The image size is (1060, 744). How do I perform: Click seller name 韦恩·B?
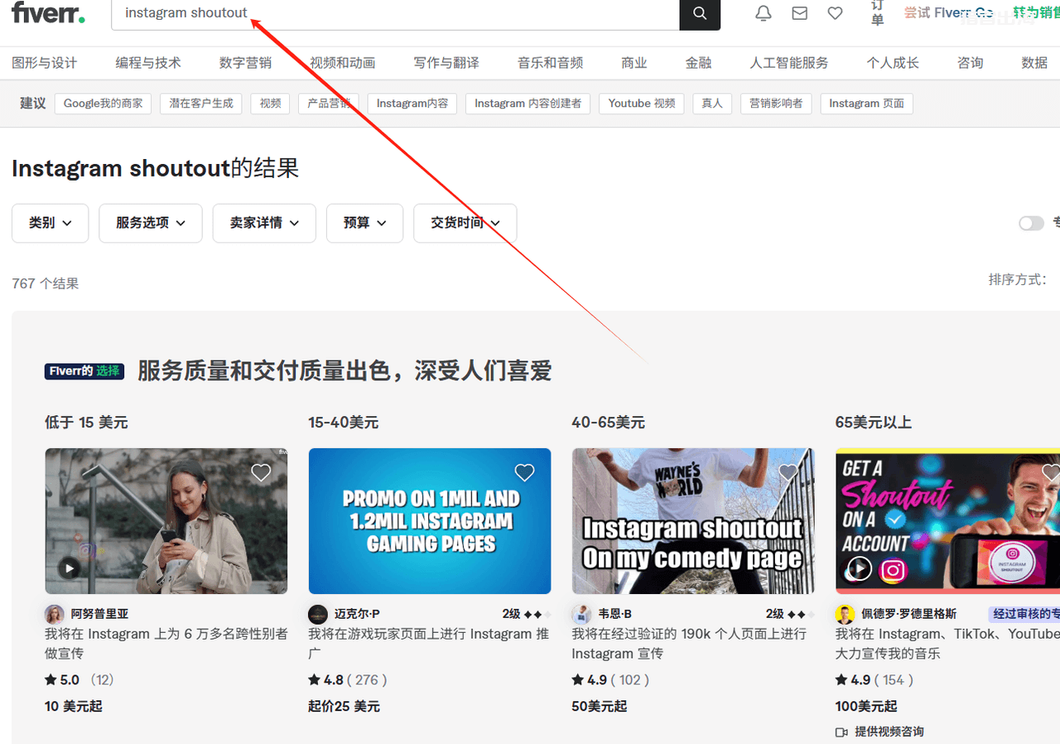click(614, 614)
